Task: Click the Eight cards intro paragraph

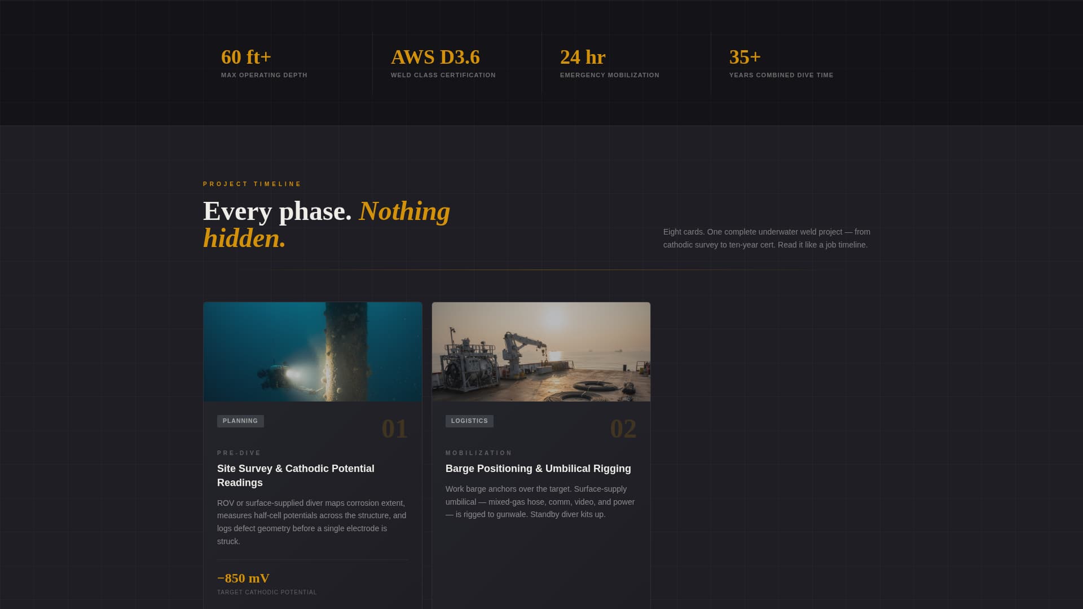Action: click(767, 239)
